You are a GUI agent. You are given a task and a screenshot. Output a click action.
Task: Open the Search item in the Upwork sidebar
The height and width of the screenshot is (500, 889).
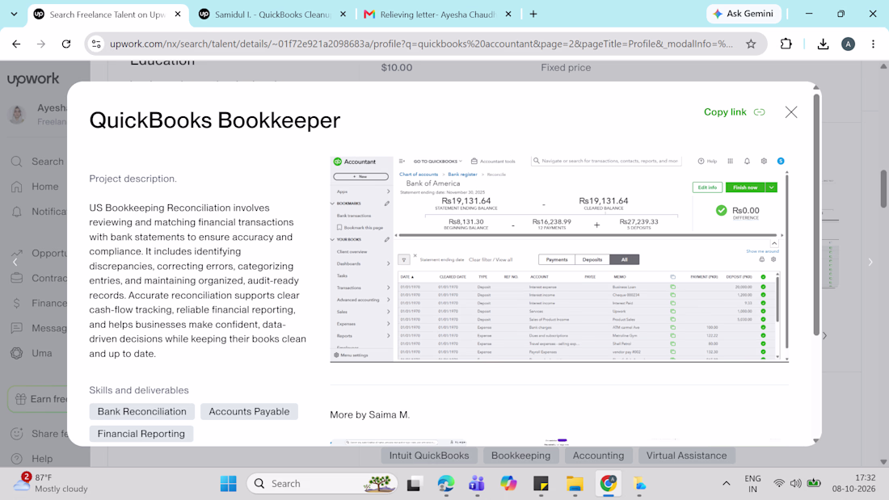(37, 162)
